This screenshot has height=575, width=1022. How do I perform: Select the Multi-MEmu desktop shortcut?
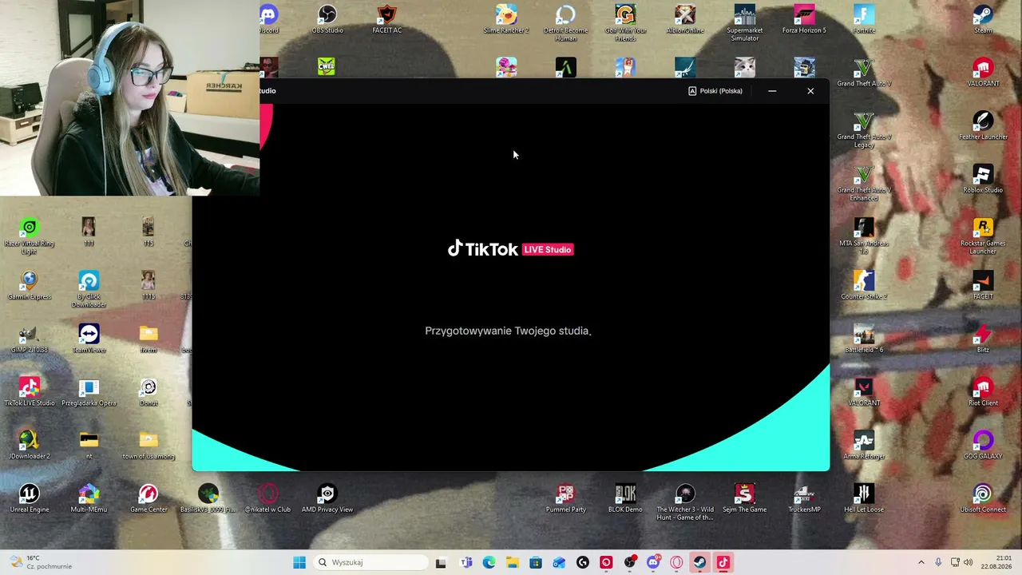tap(89, 498)
